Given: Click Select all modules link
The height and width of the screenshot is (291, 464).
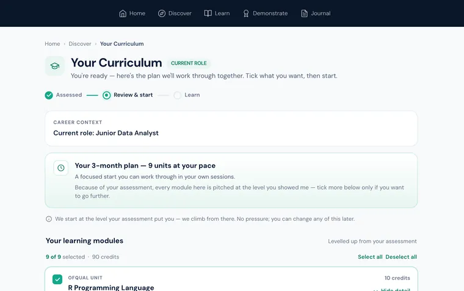Looking at the screenshot, I should (370, 257).
